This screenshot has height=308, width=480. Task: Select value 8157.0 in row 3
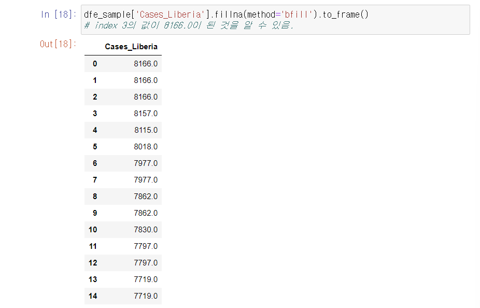(x=146, y=114)
